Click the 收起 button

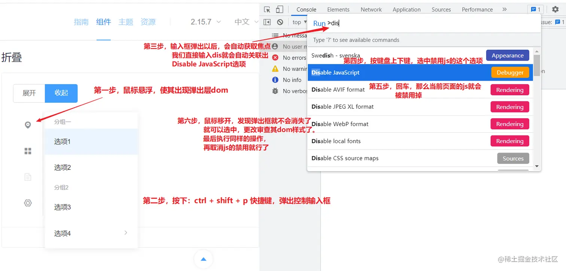pos(61,93)
